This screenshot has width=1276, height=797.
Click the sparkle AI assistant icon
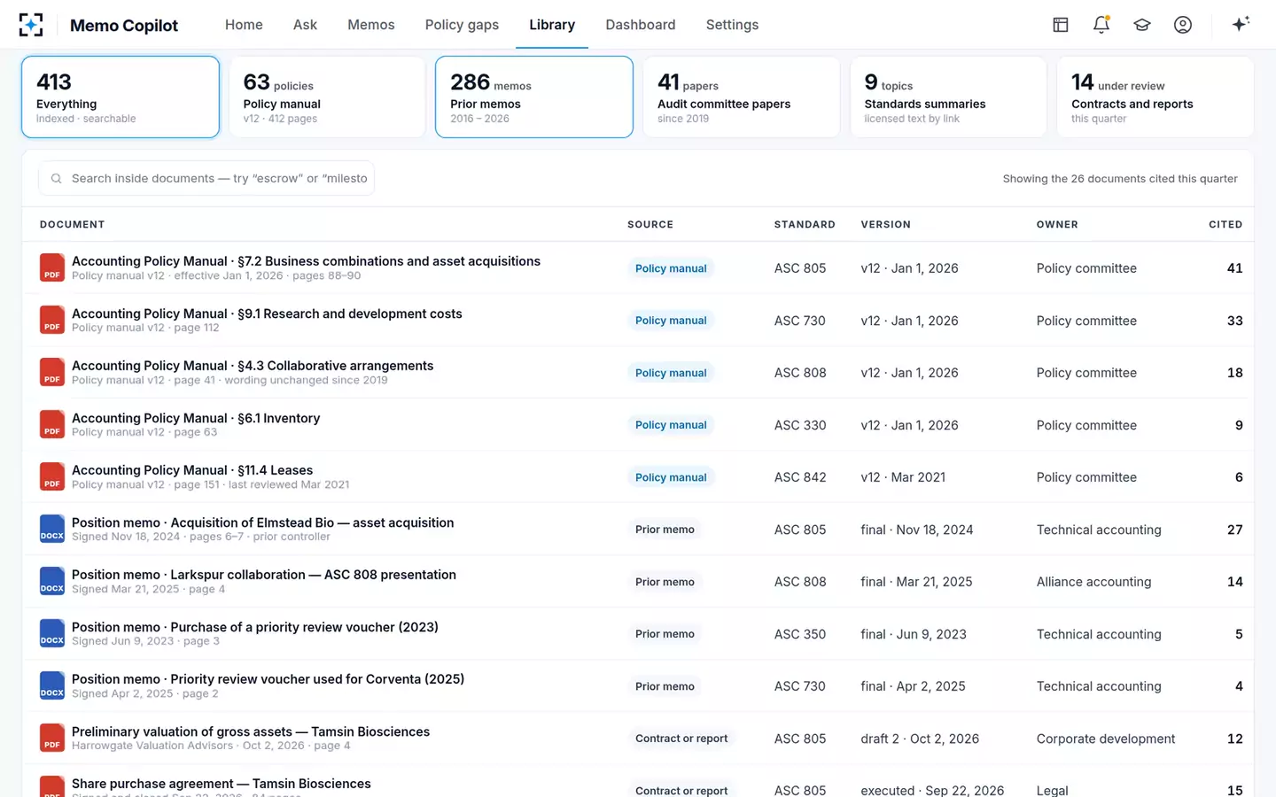[x=1241, y=24]
